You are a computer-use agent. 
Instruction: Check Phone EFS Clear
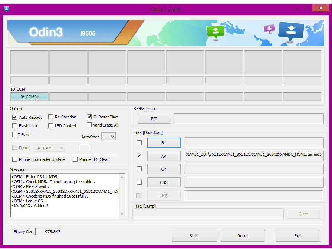tap(75, 159)
